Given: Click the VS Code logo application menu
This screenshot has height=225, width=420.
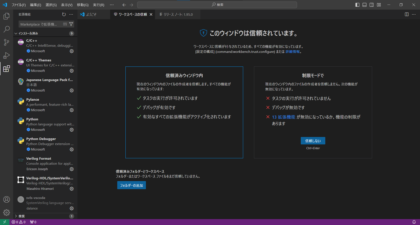Looking at the screenshot, I should [5, 5].
